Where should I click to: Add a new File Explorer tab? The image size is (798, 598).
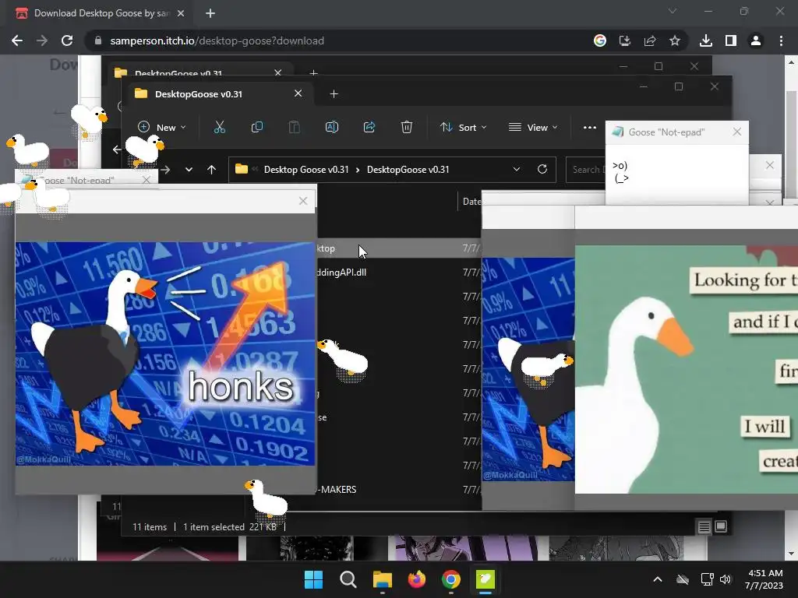click(x=334, y=94)
